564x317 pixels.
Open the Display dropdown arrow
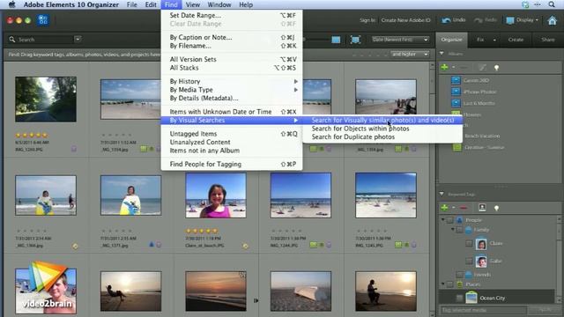tap(537, 20)
